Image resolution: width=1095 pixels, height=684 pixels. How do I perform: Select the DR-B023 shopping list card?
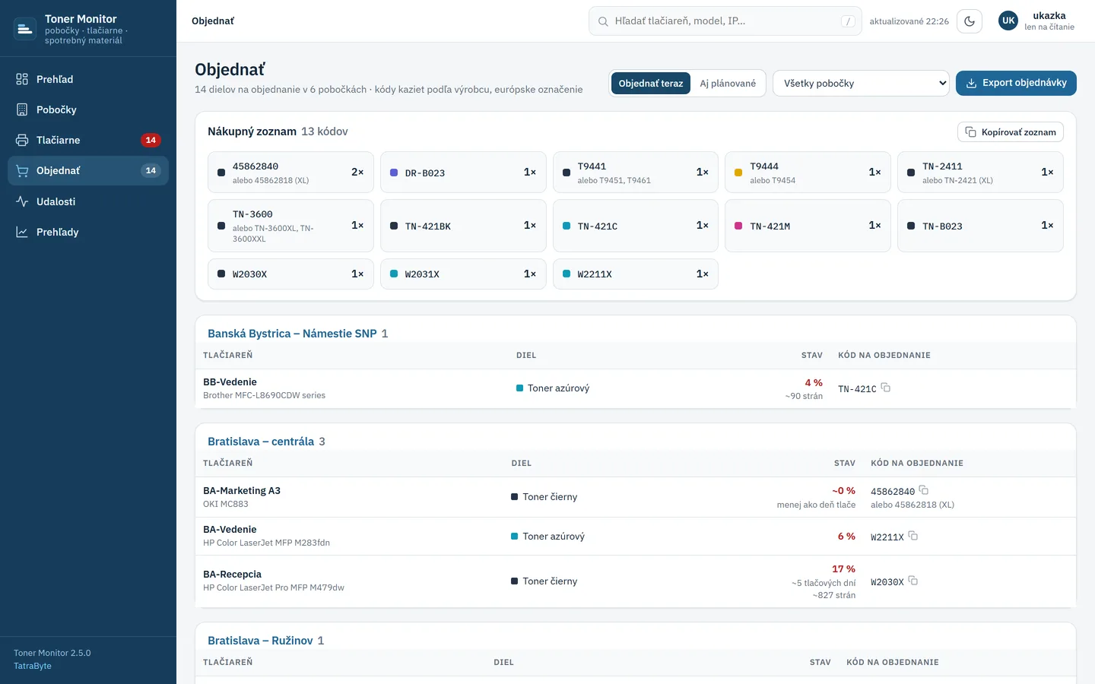point(463,173)
